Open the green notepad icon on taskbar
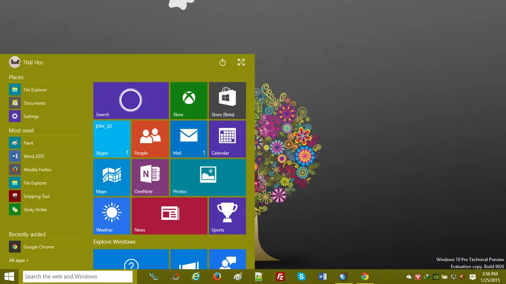This screenshot has height=284, width=506. [259, 276]
